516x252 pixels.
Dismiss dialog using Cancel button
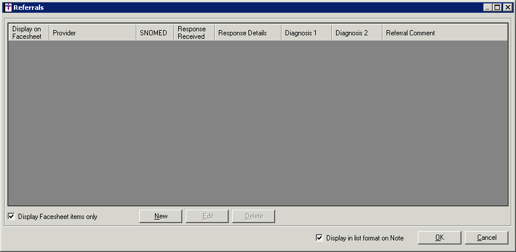pos(486,238)
